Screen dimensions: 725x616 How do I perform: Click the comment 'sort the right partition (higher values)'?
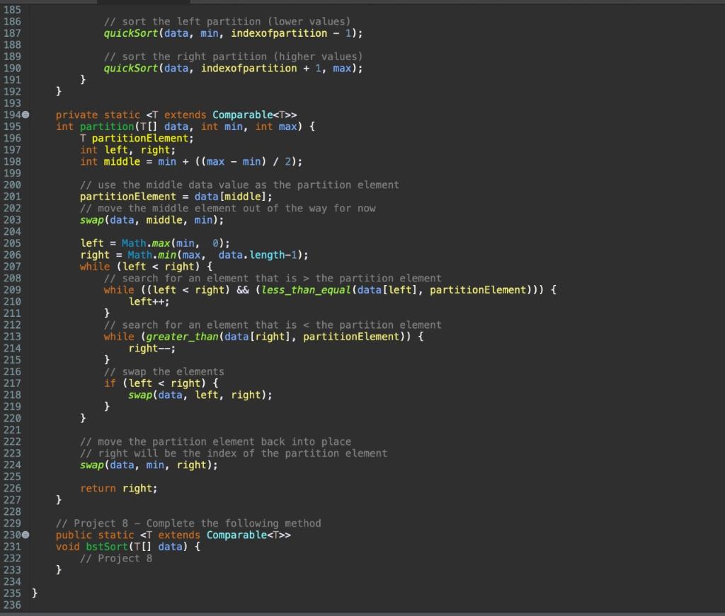pyautogui.click(x=233, y=57)
